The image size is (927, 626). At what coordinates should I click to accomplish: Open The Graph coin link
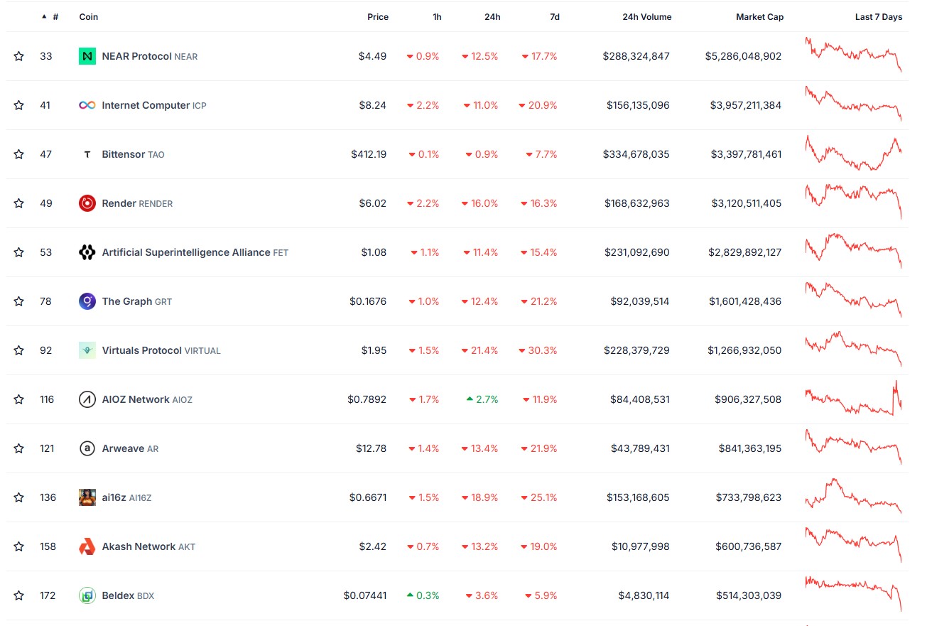(x=137, y=301)
